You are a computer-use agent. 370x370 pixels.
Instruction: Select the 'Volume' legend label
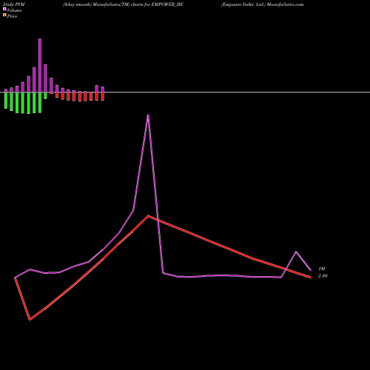click(14, 10)
